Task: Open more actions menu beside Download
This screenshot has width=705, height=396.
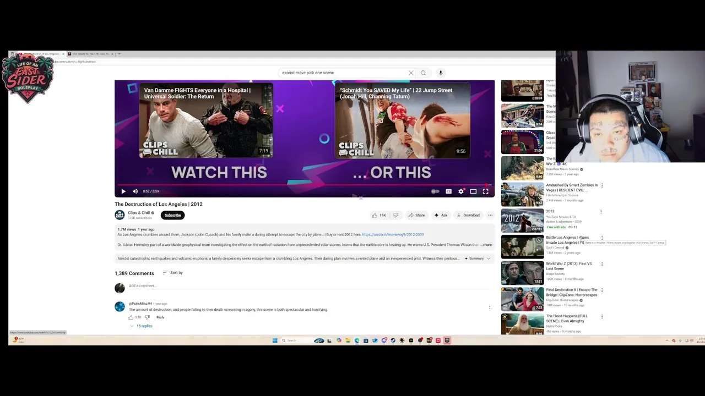Action: point(490,215)
